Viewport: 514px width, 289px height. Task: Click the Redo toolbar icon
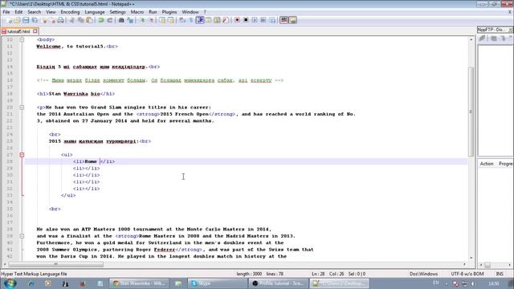(x=109, y=20)
